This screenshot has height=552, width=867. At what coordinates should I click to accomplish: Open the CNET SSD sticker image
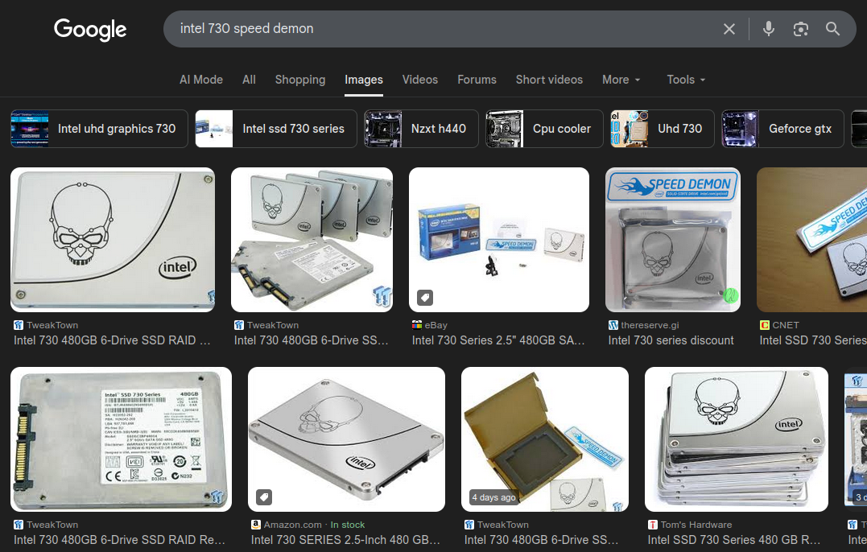[811, 240]
